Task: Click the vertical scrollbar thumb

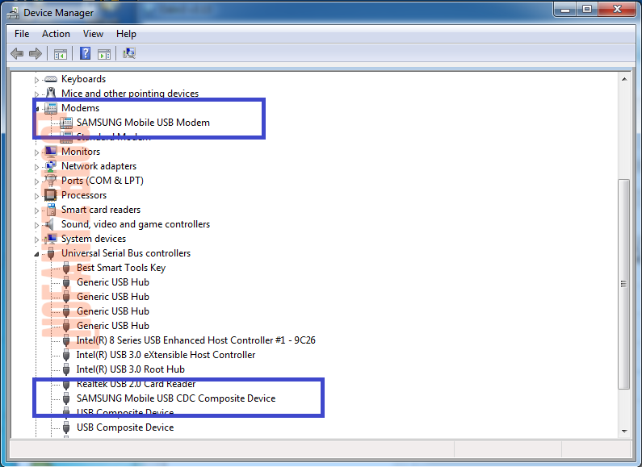Action: coord(624,284)
